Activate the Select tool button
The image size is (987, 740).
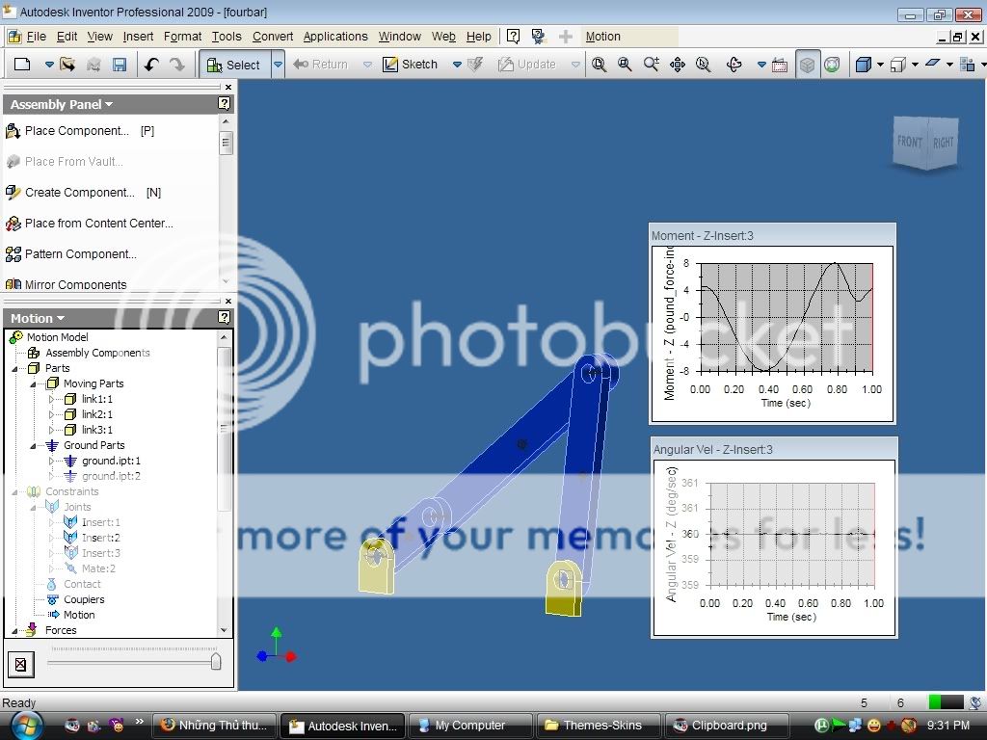[x=234, y=65]
